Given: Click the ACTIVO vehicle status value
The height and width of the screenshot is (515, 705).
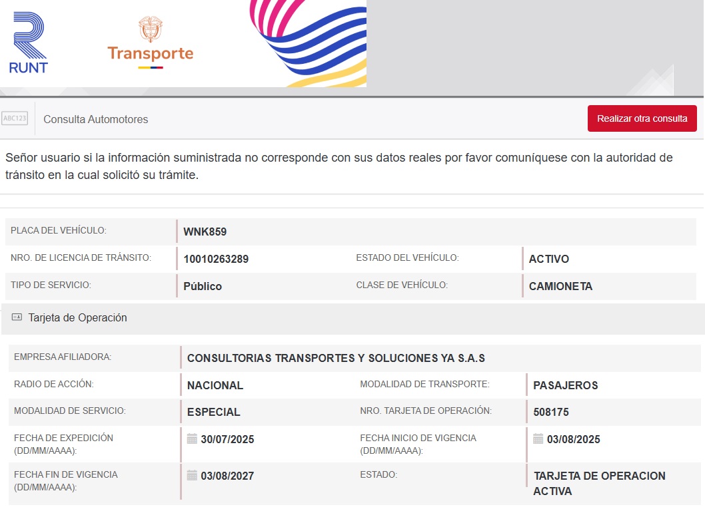Looking at the screenshot, I should 548,259.
